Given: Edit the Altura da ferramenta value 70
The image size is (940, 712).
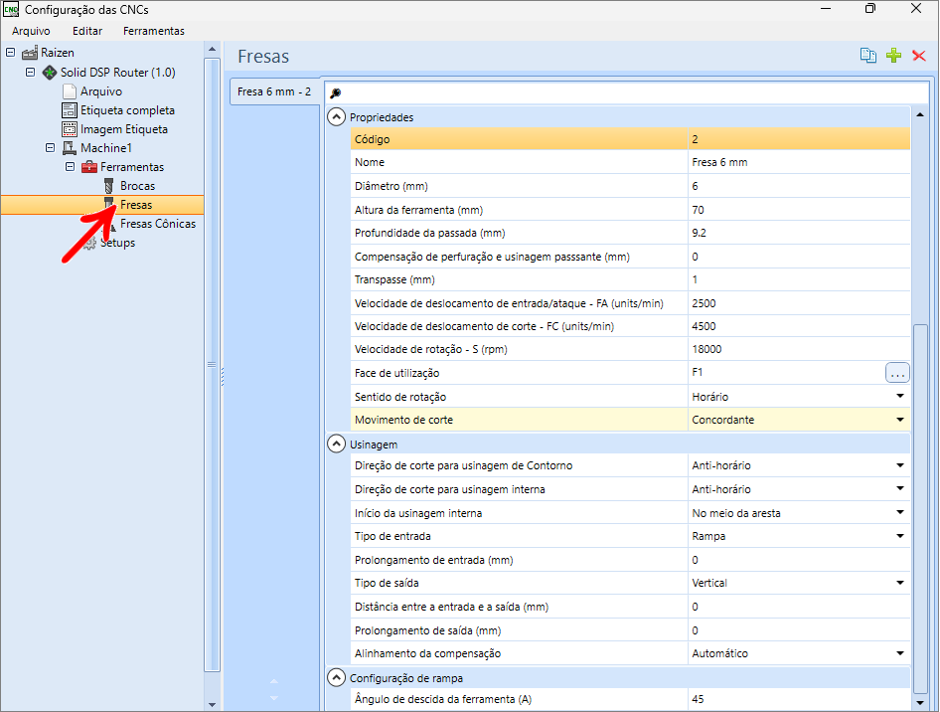Looking at the screenshot, I should 799,210.
